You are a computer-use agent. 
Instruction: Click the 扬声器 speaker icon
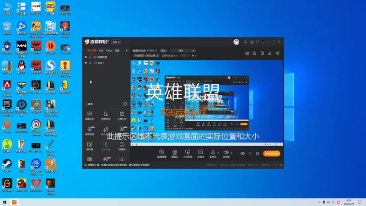226,153
